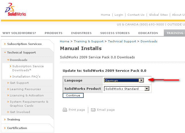Open Get Support sidebar link

(x=19, y=83)
